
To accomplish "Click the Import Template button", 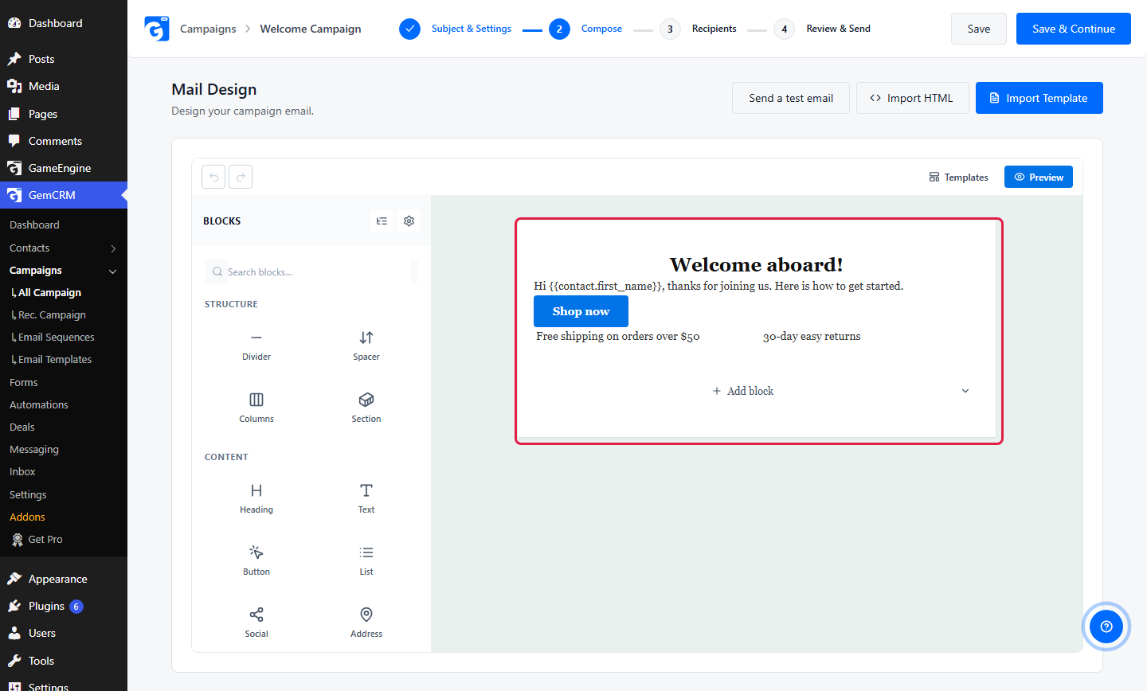I will pyautogui.click(x=1039, y=98).
